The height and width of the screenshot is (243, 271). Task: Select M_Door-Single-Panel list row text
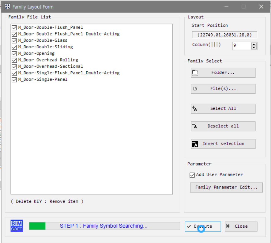click(43, 80)
